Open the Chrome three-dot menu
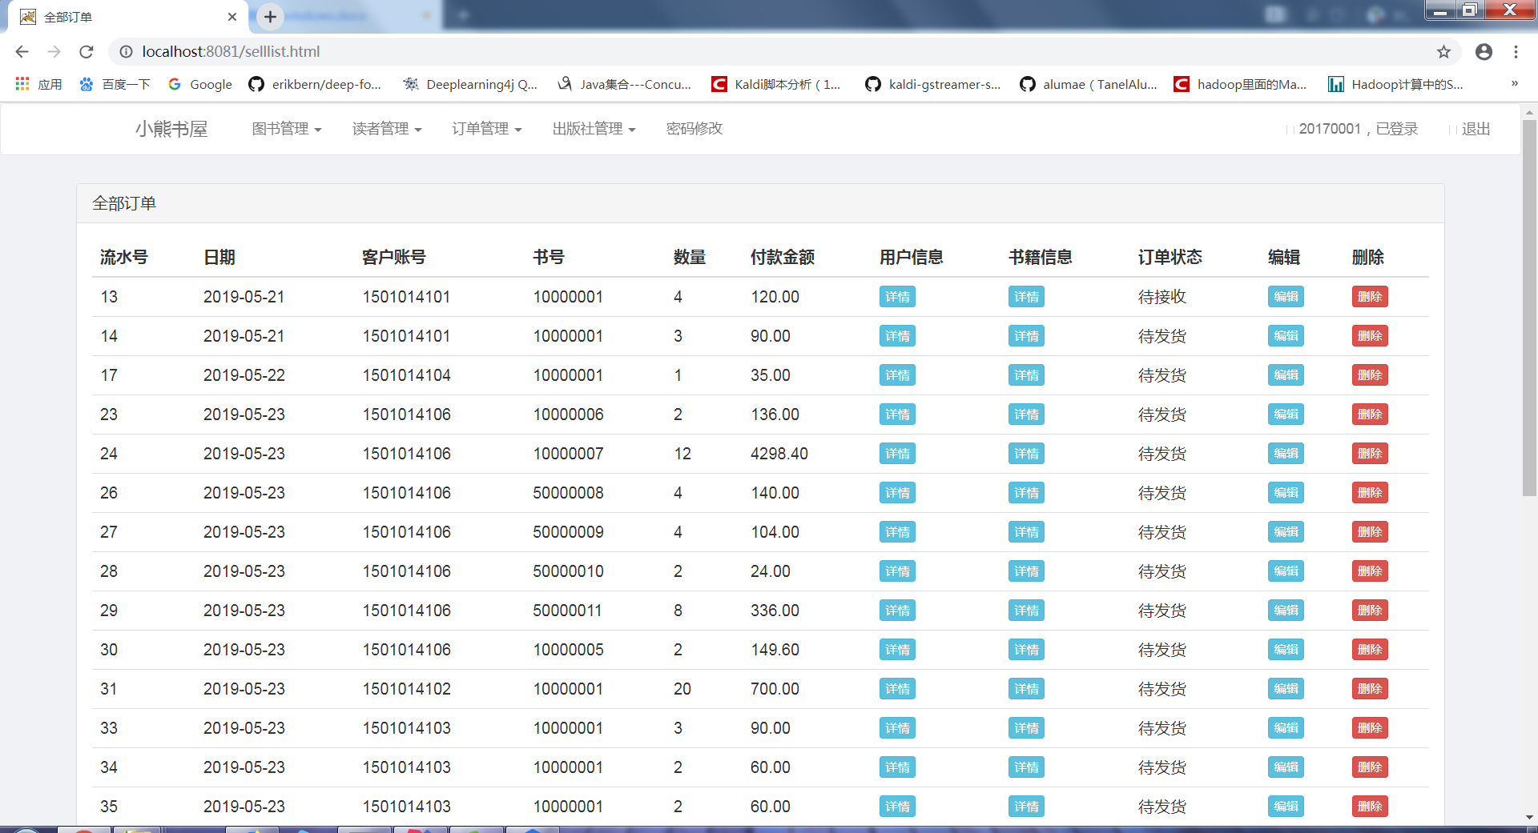The image size is (1538, 833). pyautogui.click(x=1516, y=51)
